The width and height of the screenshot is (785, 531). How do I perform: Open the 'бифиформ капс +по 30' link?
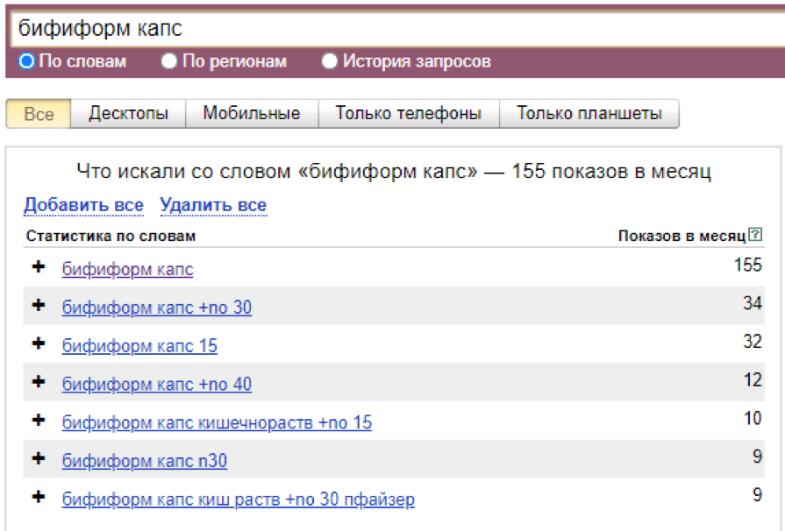coord(157,308)
